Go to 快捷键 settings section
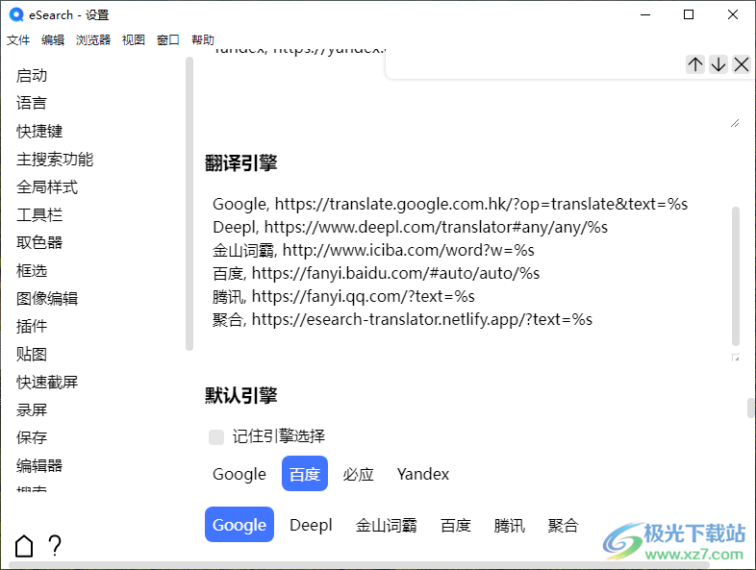 point(39,131)
